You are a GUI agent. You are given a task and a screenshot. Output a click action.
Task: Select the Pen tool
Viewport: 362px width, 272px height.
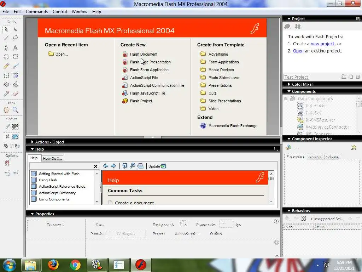click(x=6, y=48)
